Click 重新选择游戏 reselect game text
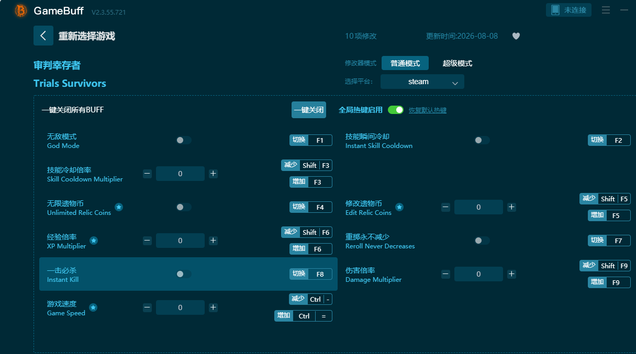Image resolution: width=636 pixels, height=354 pixels. click(86, 36)
